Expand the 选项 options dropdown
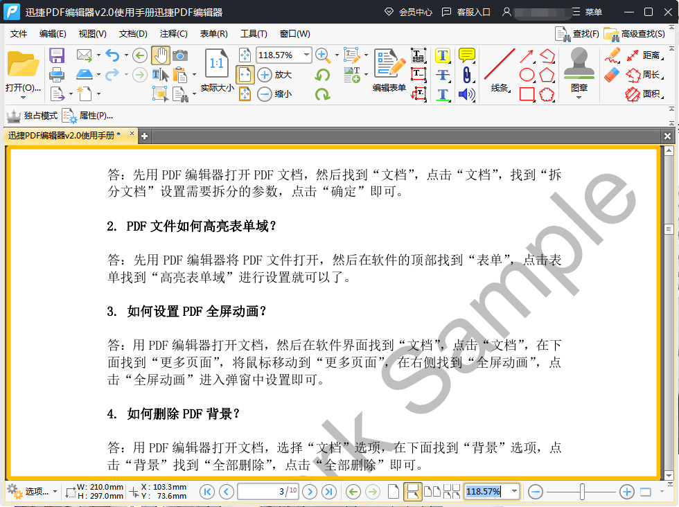 click(55, 491)
